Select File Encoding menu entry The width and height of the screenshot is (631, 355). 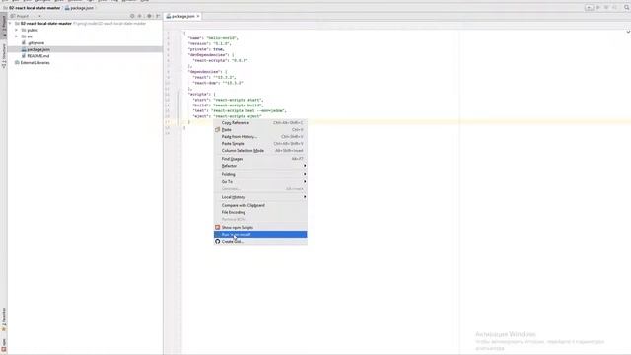point(260,212)
